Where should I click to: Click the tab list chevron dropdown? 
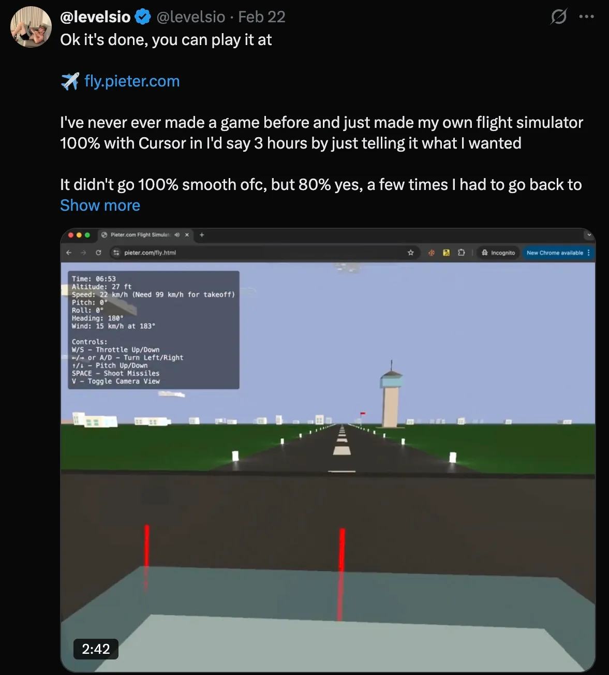[589, 235]
